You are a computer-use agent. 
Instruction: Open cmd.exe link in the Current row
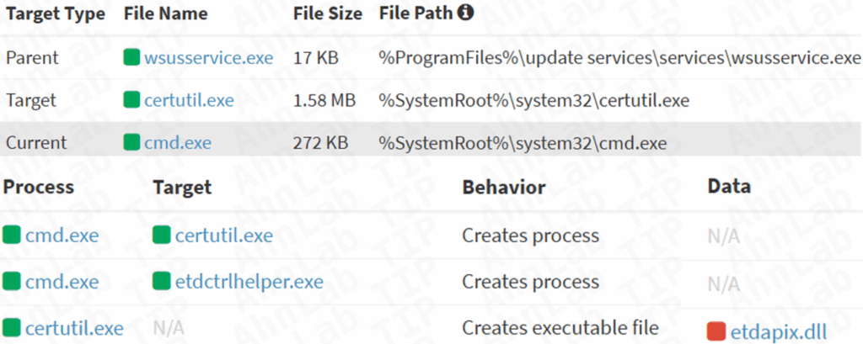click(177, 144)
